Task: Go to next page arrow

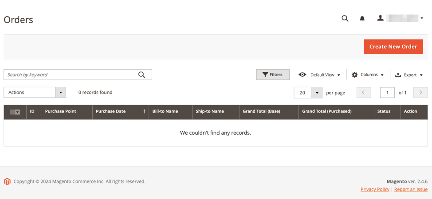Action: click(x=420, y=93)
